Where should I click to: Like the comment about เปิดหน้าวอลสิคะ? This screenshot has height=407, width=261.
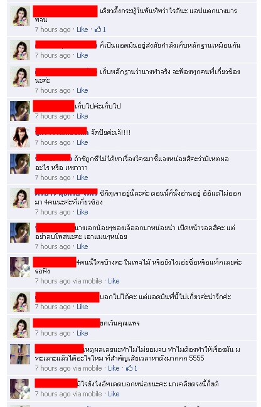click(82, 246)
